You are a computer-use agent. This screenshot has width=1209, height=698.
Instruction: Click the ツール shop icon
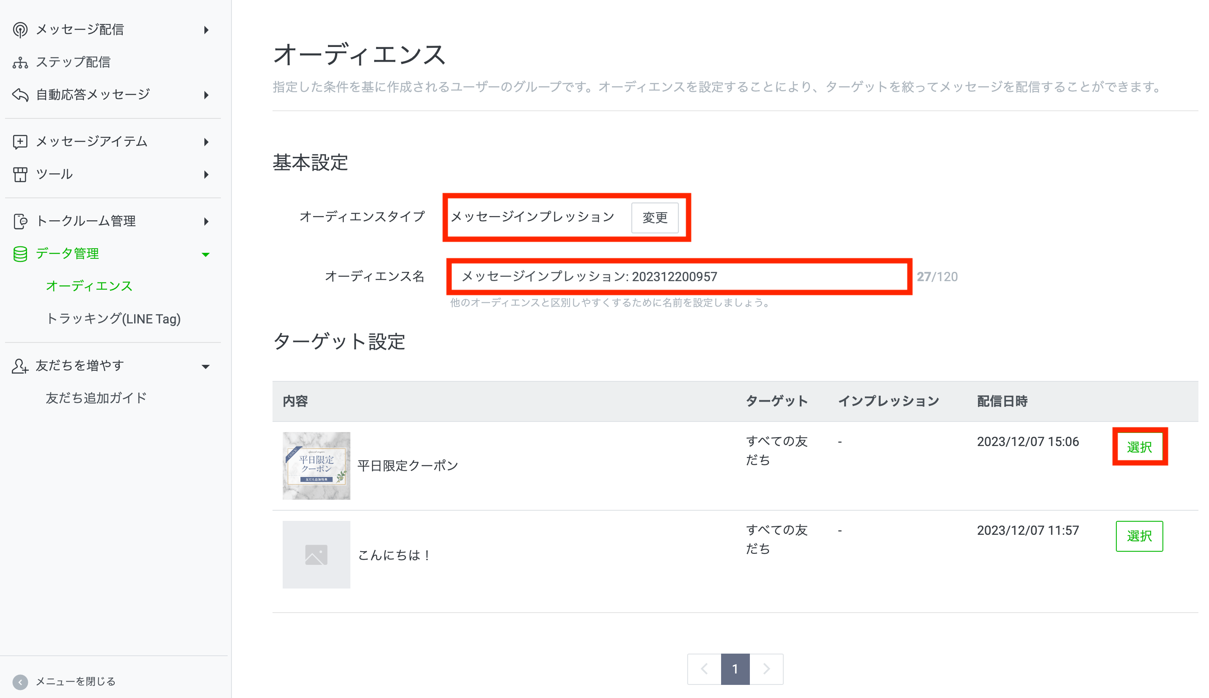coord(19,174)
